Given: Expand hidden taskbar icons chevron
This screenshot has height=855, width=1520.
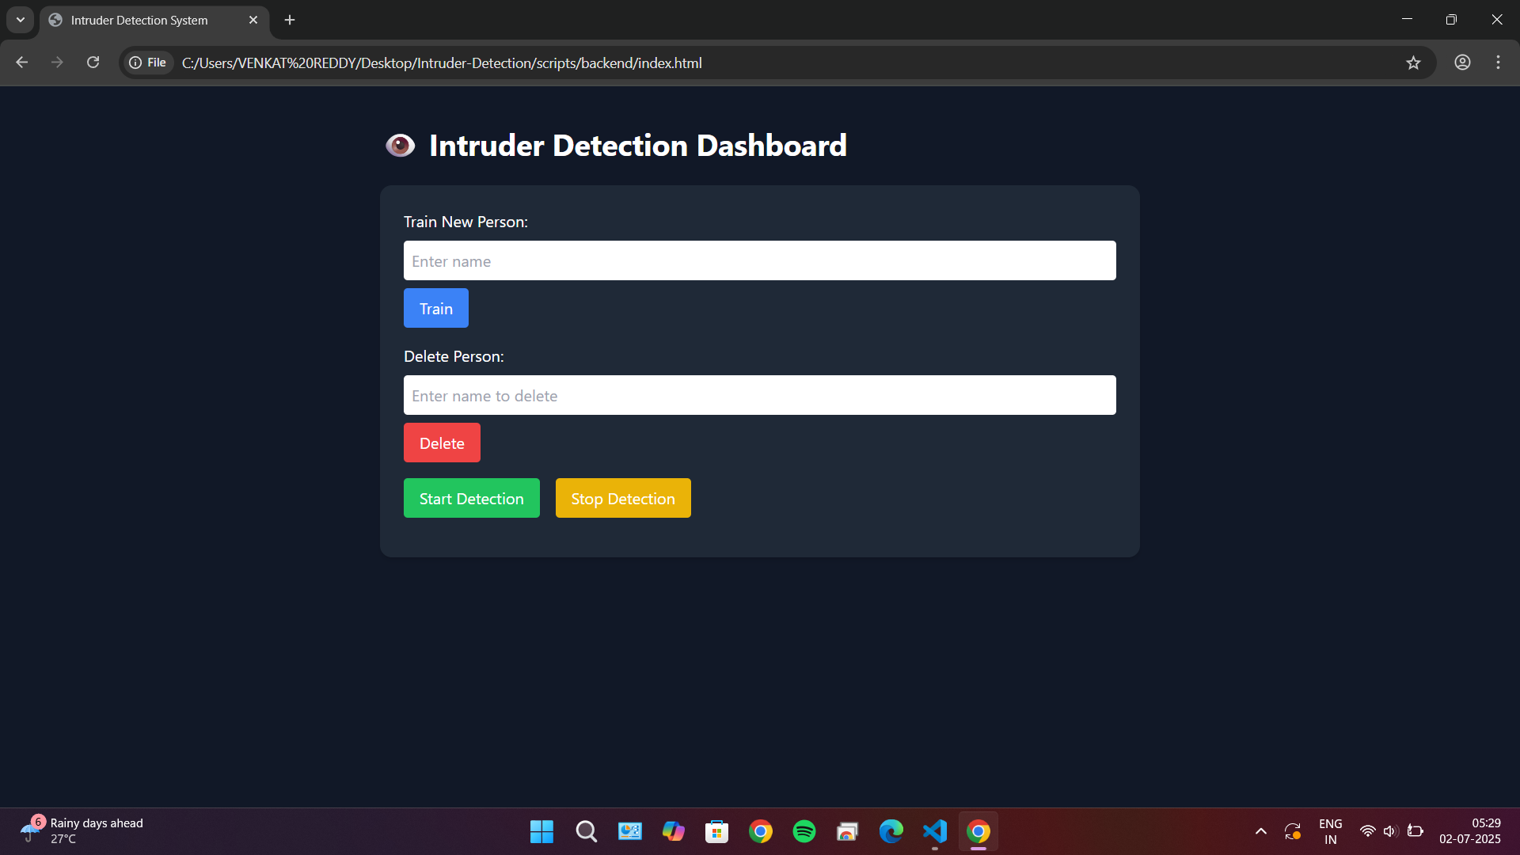Looking at the screenshot, I should tap(1260, 831).
